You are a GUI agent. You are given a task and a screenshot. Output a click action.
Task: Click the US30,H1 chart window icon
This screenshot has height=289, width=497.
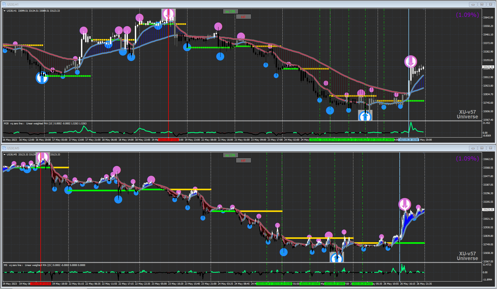[4, 4]
